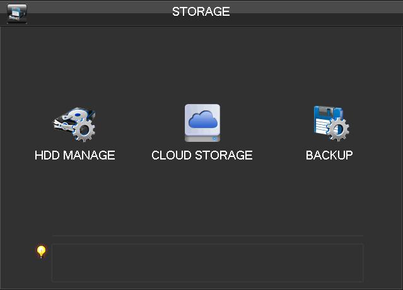Click the power light on cloud drive icon

pos(214,139)
